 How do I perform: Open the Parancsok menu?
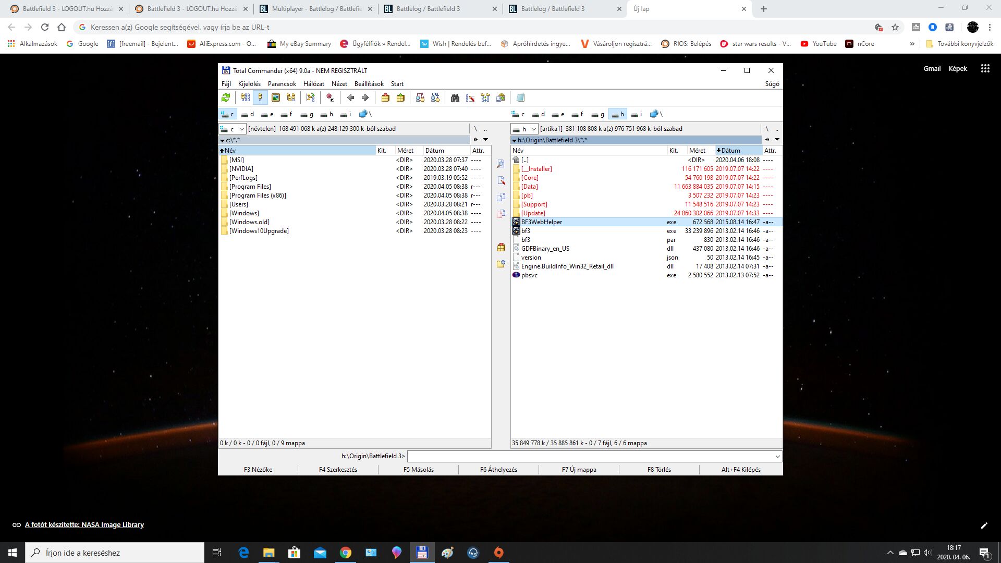click(x=282, y=84)
